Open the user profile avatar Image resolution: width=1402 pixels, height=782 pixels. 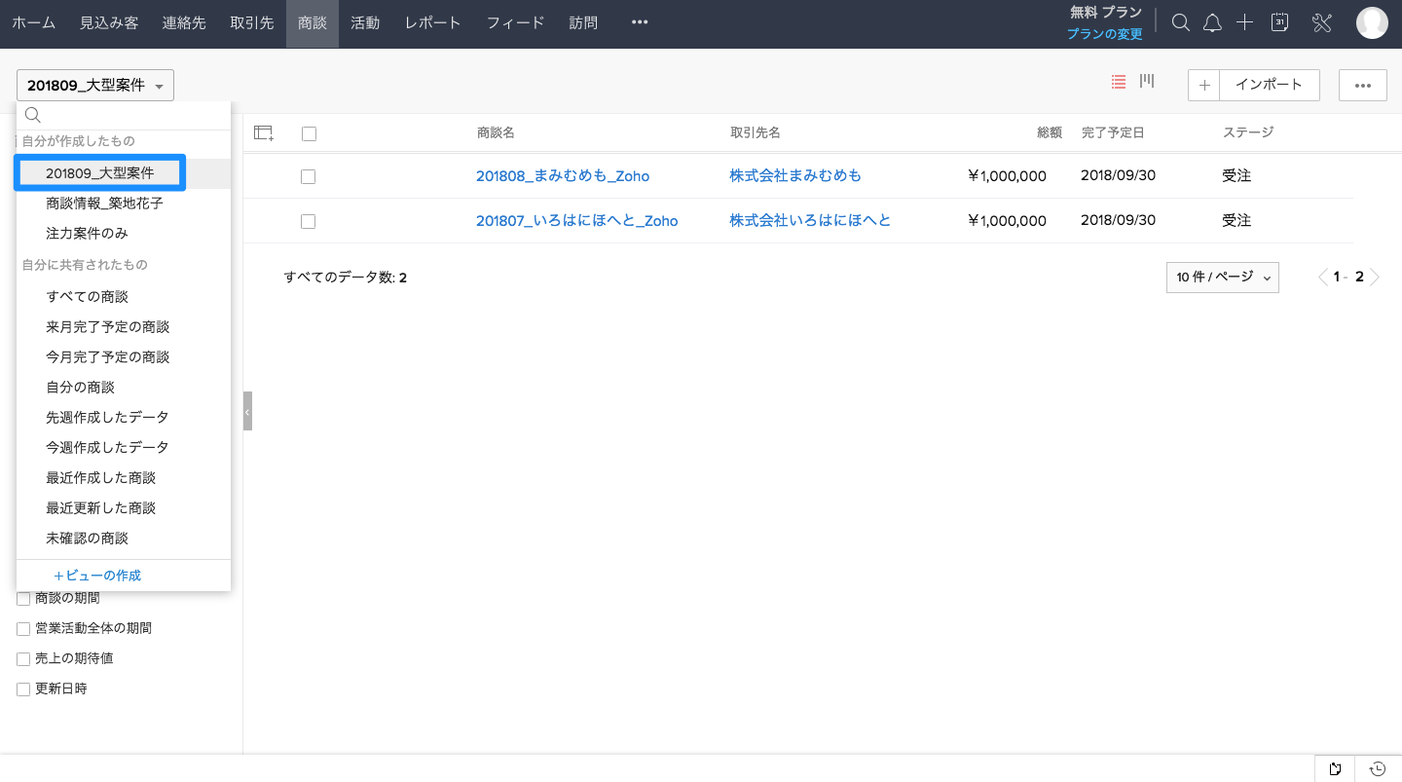pos(1372,23)
